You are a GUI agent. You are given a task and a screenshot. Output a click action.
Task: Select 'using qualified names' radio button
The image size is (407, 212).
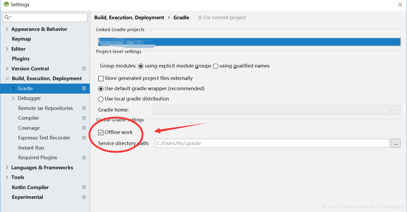point(216,66)
